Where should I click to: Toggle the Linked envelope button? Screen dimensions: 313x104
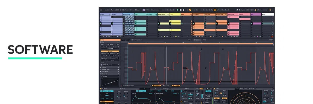pyautogui.click(x=176, y=86)
